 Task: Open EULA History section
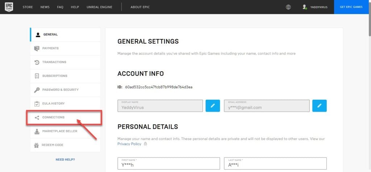coord(65,104)
